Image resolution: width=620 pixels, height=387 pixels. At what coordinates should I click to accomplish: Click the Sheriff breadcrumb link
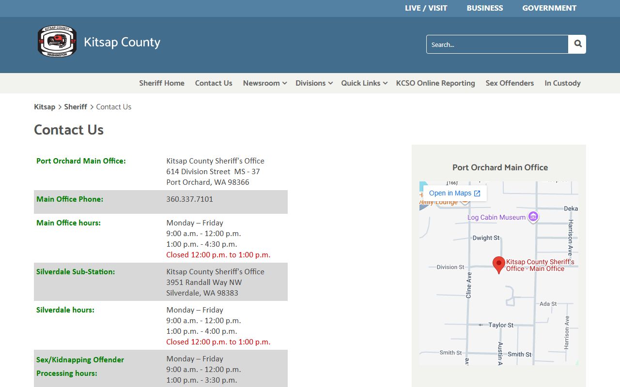(x=76, y=107)
